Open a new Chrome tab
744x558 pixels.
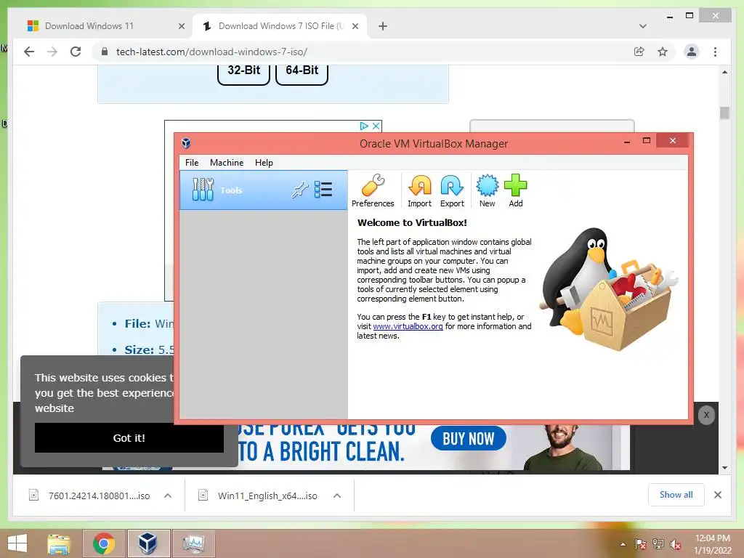(x=383, y=26)
